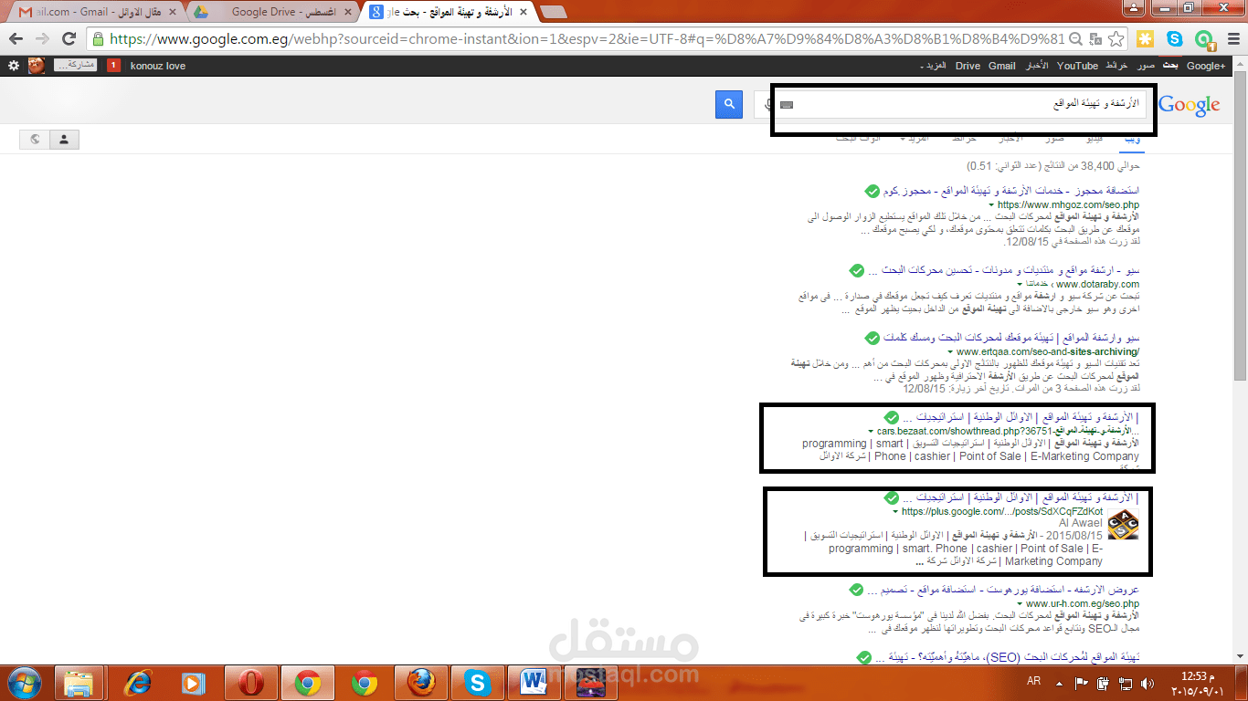Click Drive in the black Google bar
The width and height of the screenshot is (1248, 701).
click(x=968, y=66)
